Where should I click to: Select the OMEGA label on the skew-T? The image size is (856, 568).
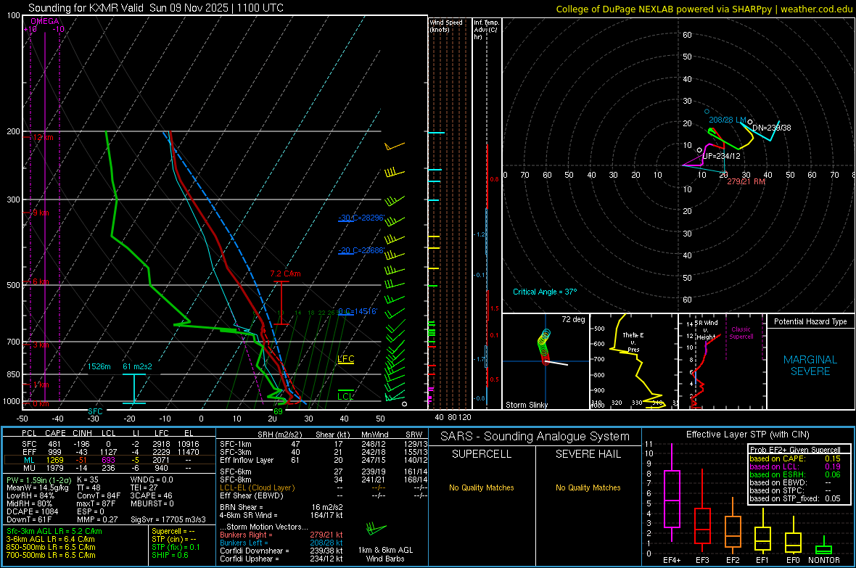tap(45, 21)
